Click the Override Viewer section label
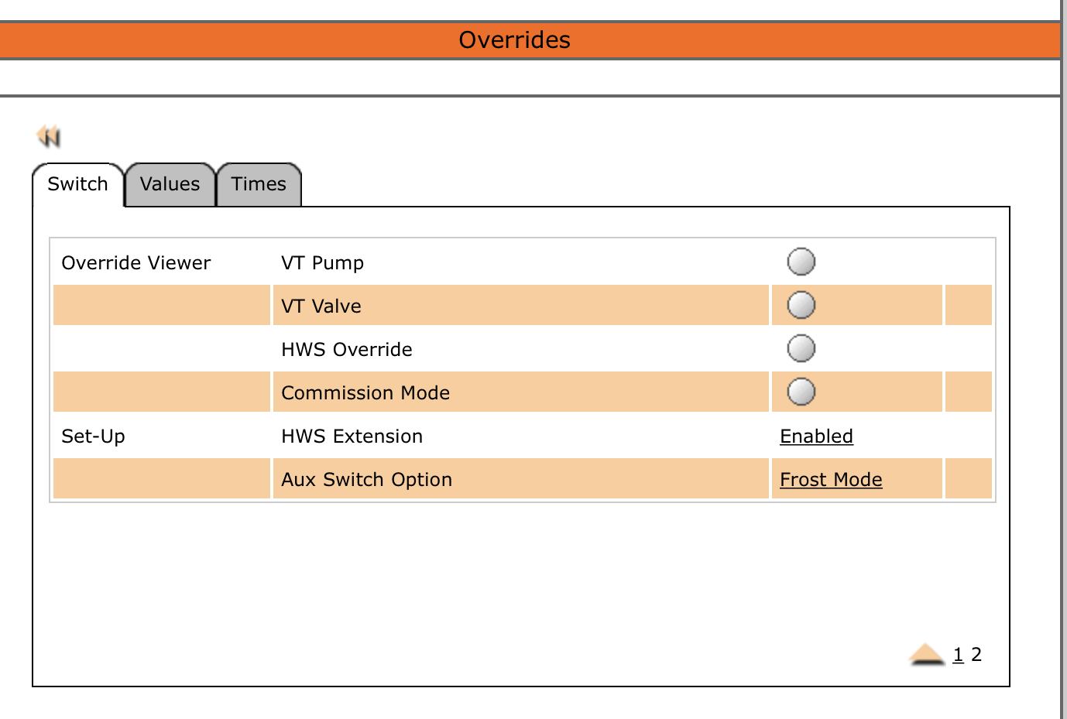The image size is (1067, 719). [136, 263]
